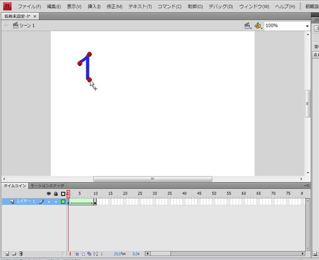The width and height of the screenshot is (319, 260).
Task: Click the red control point at stroke bottom
Action: (x=89, y=79)
